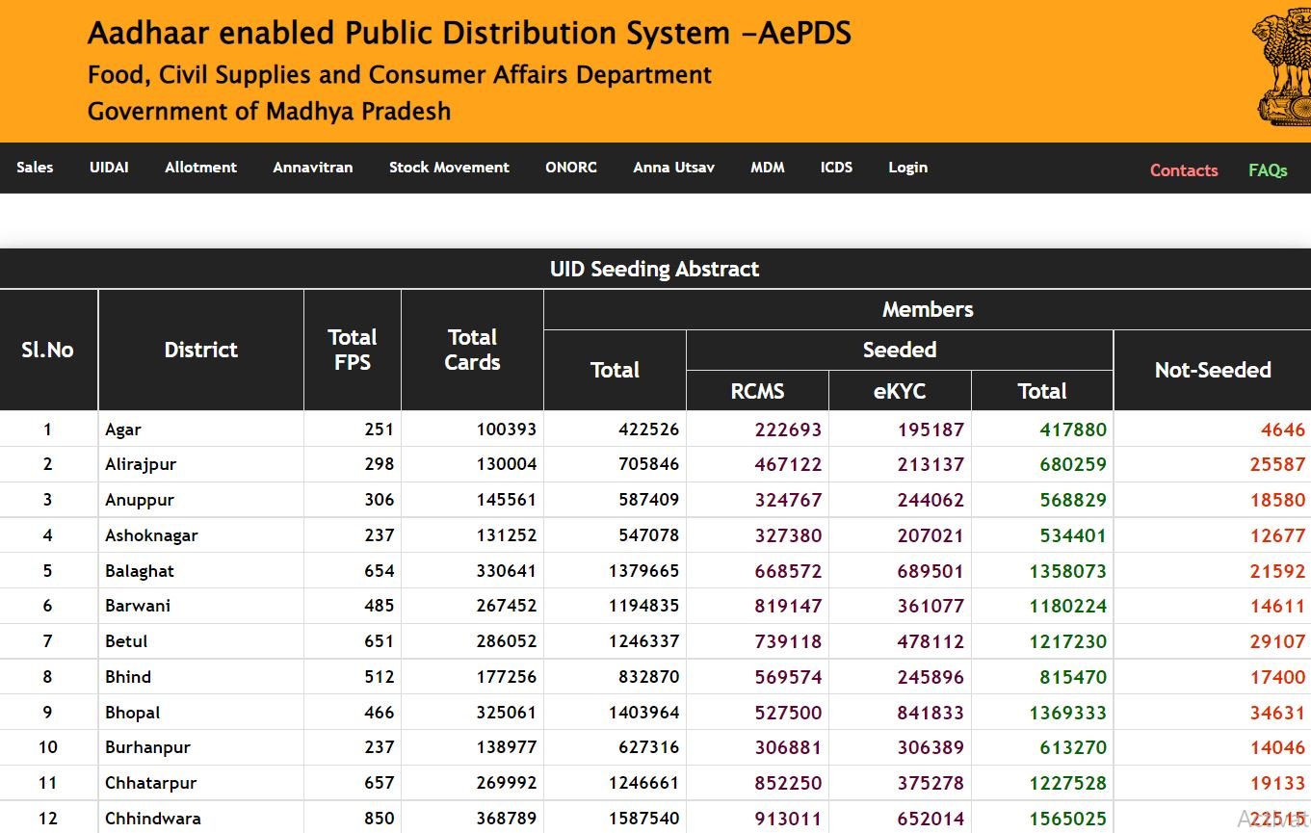Open the Sales menu

point(35,167)
